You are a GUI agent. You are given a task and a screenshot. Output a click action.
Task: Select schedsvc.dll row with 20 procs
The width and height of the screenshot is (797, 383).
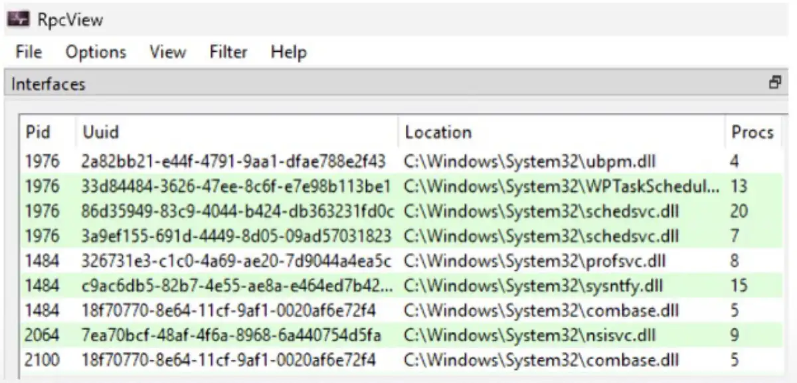coord(541,211)
